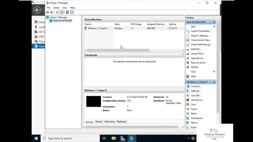Open the View menu

[65, 8]
